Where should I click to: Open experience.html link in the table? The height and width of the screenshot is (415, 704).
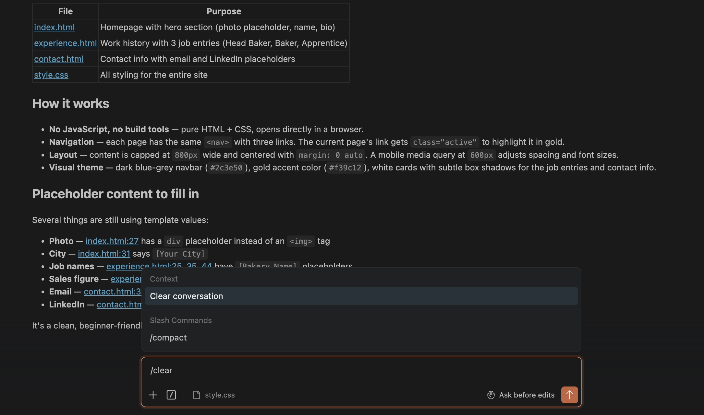(65, 43)
